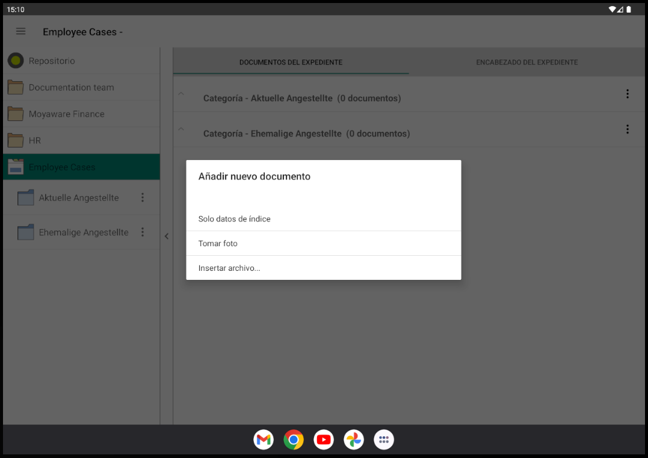Image resolution: width=648 pixels, height=458 pixels.
Task: Open the hamburger navigation menu
Action: coord(20,31)
